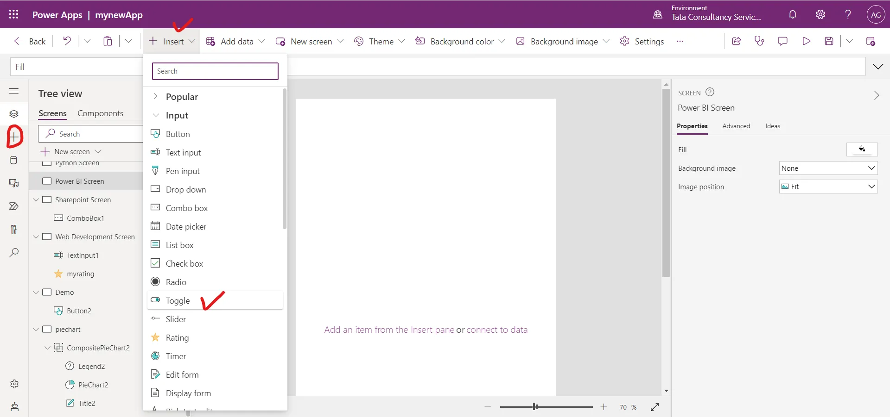This screenshot has height=417, width=890.
Task: Open the Variables panel in the left rail
Action: pos(14,230)
